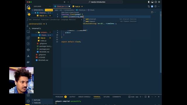This screenshot has height=105, width=187.
Task: Open the diamond-shaped activity bar icon
Action: pos(28,50)
